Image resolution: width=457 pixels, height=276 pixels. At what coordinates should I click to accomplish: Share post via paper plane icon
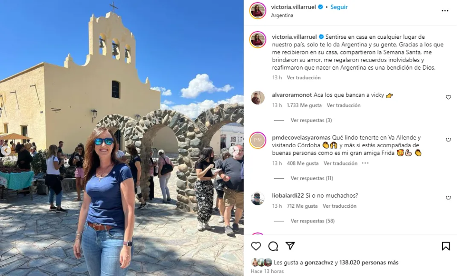[290, 246]
